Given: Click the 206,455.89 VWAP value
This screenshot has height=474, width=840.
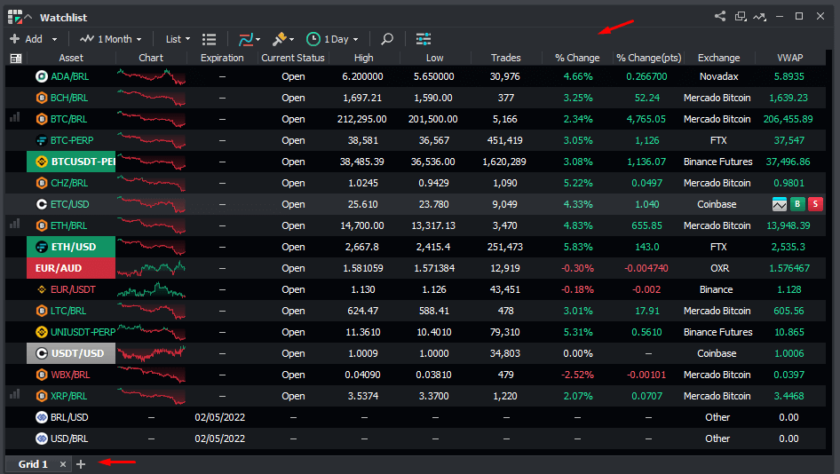Looking at the screenshot, I should click(788, 119).
